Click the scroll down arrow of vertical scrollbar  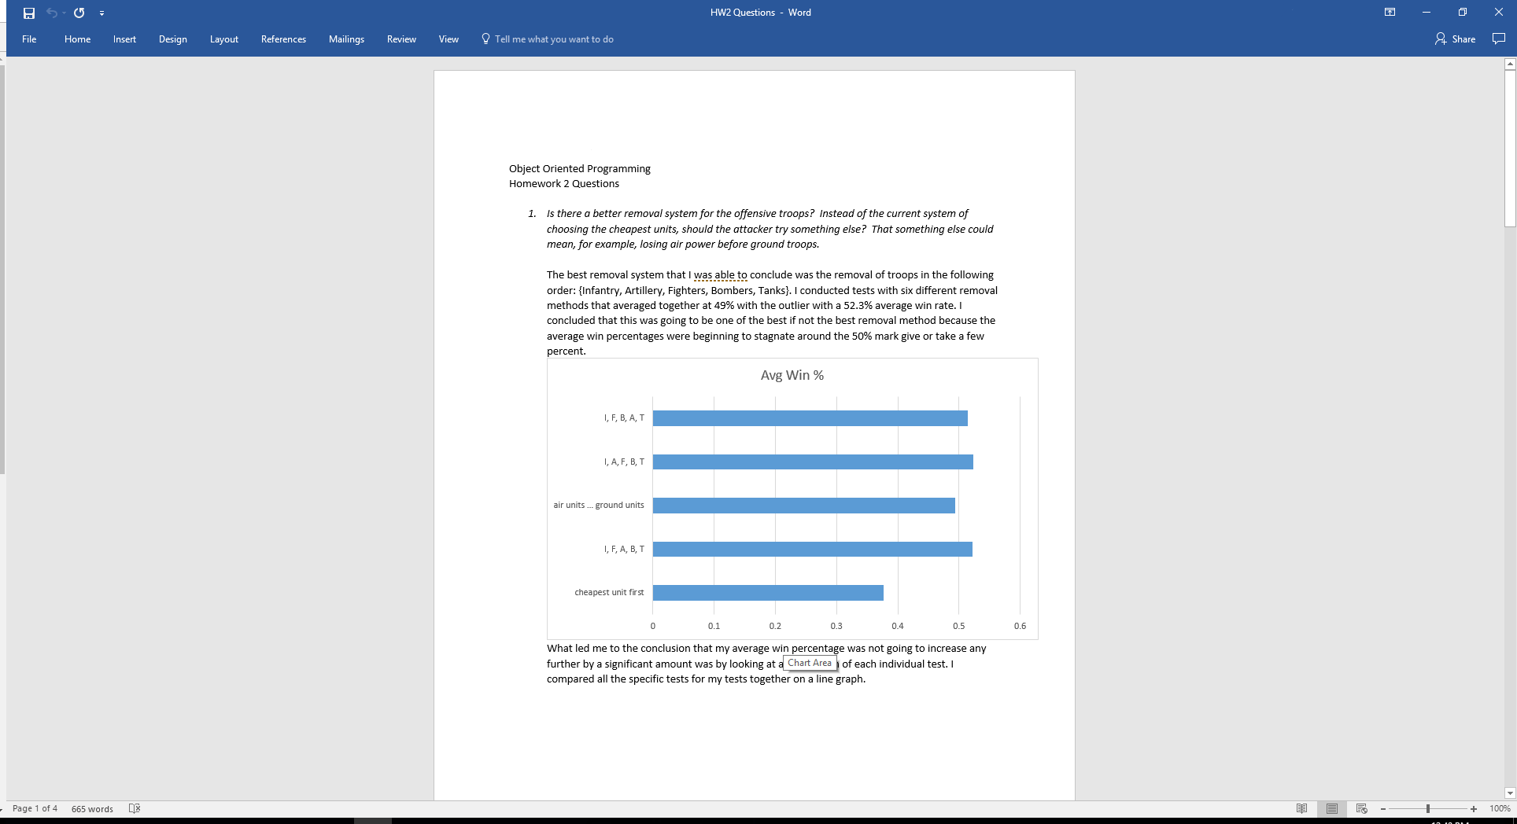coord(1510,793)
